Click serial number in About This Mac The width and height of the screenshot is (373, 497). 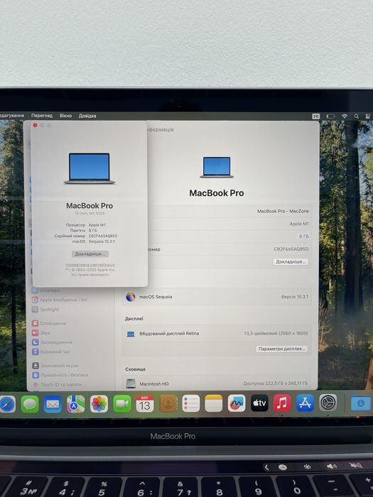tap(103, 236)
